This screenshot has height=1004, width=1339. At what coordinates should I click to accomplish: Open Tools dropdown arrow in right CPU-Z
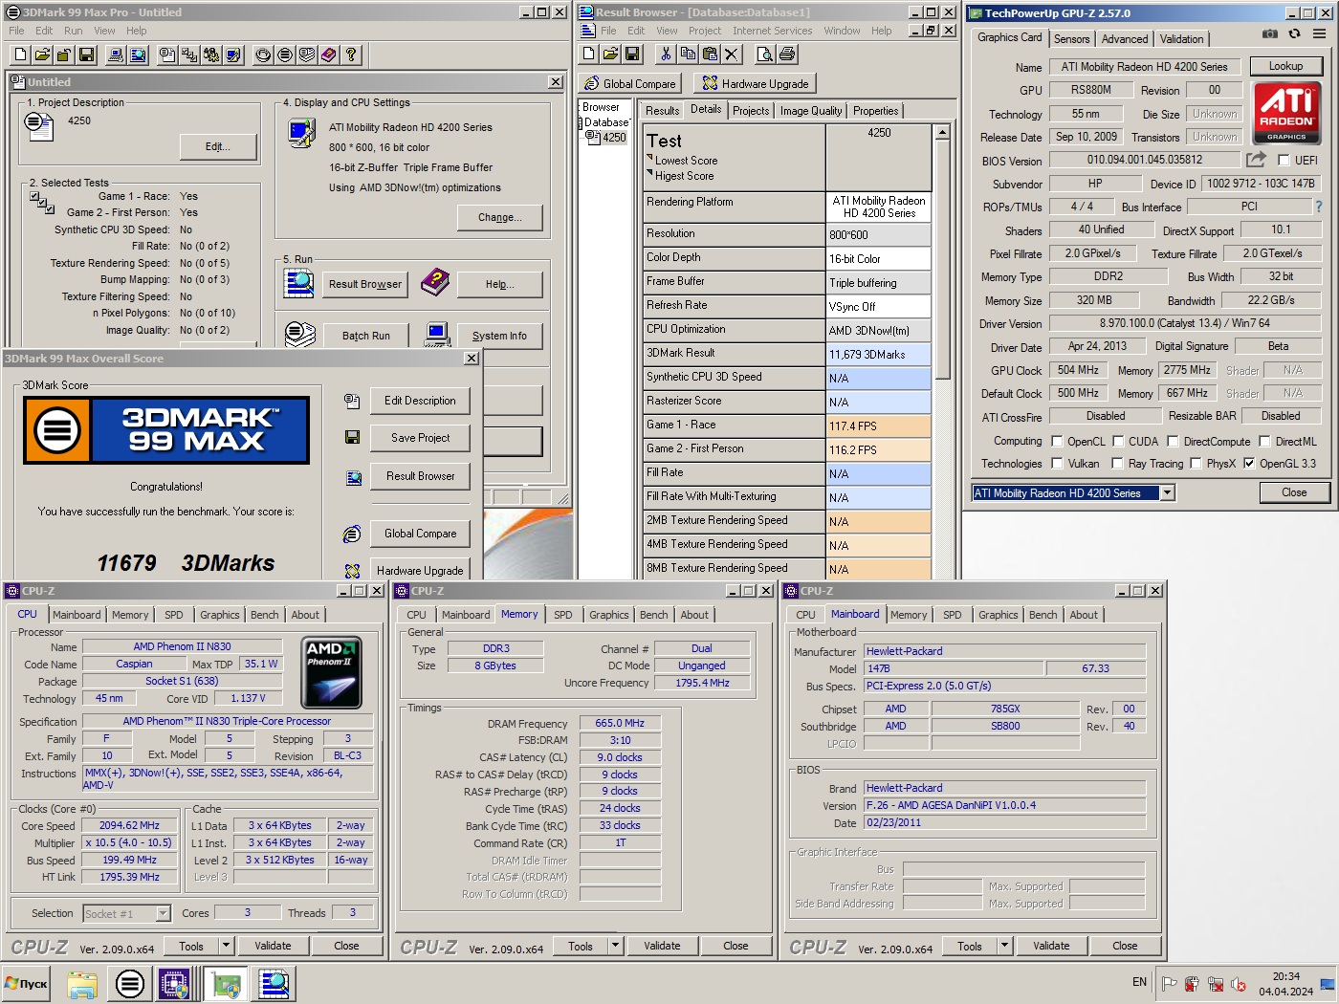(x=1004, y=946)
